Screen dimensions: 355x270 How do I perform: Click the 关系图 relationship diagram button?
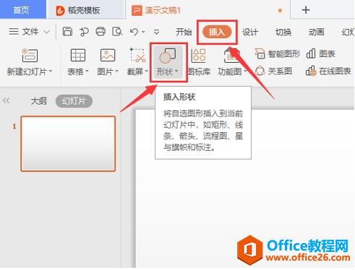pos(273,71)
